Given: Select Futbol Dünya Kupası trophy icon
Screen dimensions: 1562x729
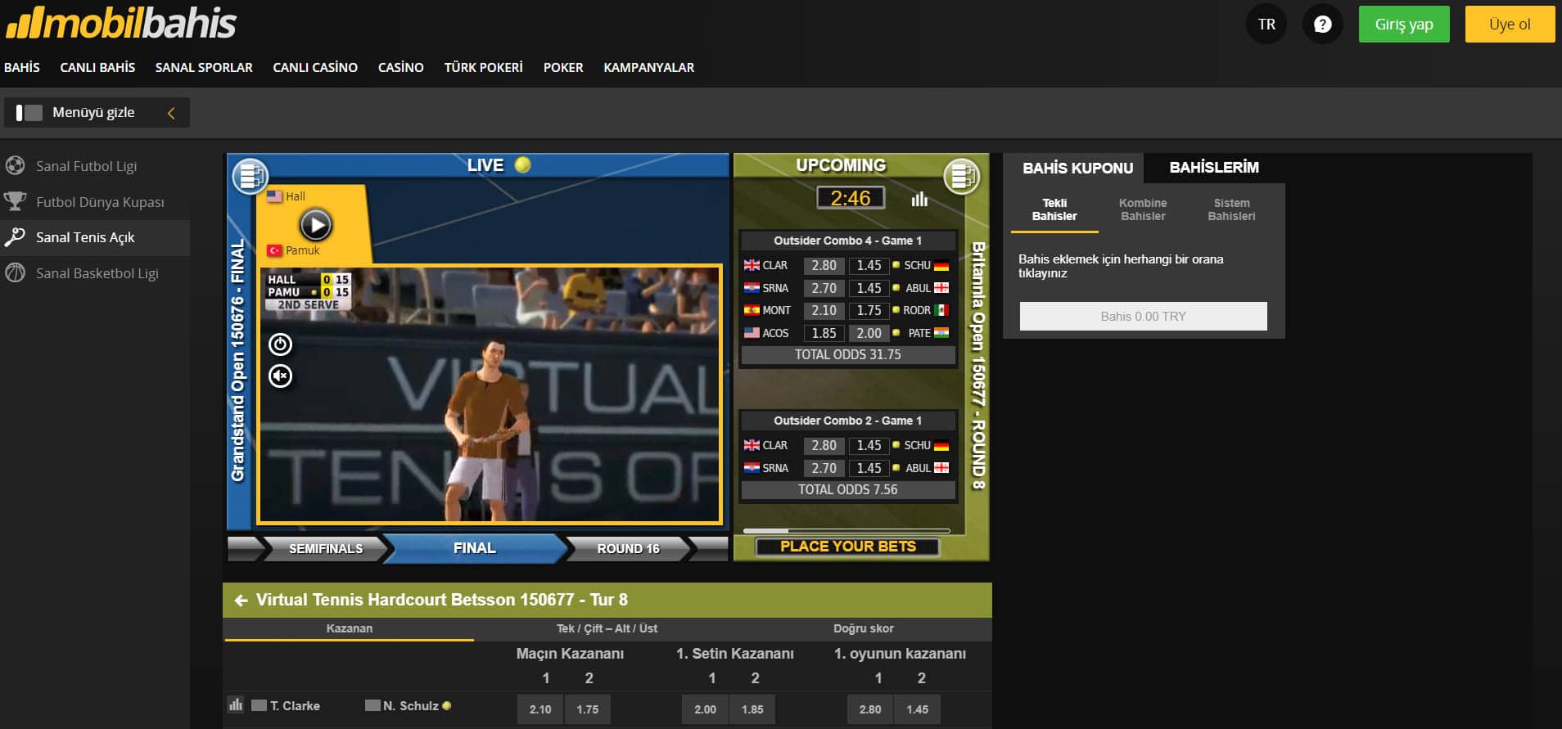Looking at the screenshot, I should 15,201.
